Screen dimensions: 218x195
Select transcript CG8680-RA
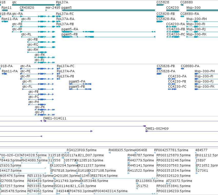point(182,16)
